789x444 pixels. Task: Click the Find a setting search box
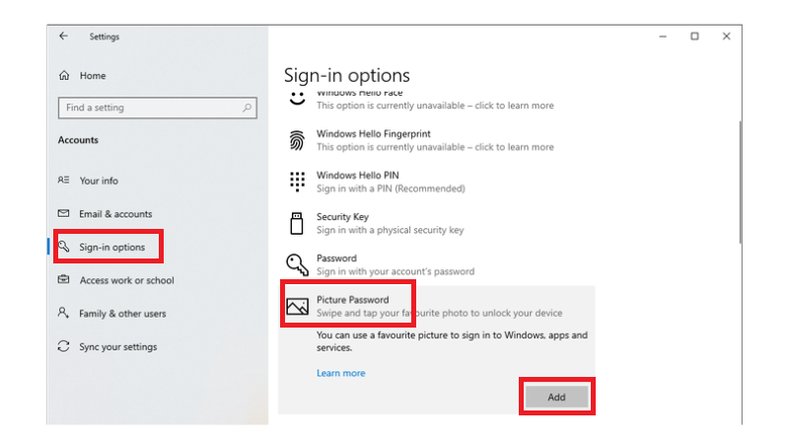point(148,108)
